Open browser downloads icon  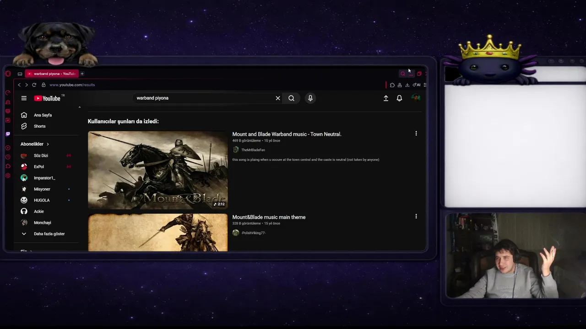point(407,85)
